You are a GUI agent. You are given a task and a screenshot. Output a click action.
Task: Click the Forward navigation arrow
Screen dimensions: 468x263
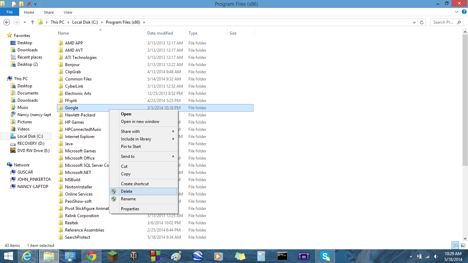click(x=16, y=22)
